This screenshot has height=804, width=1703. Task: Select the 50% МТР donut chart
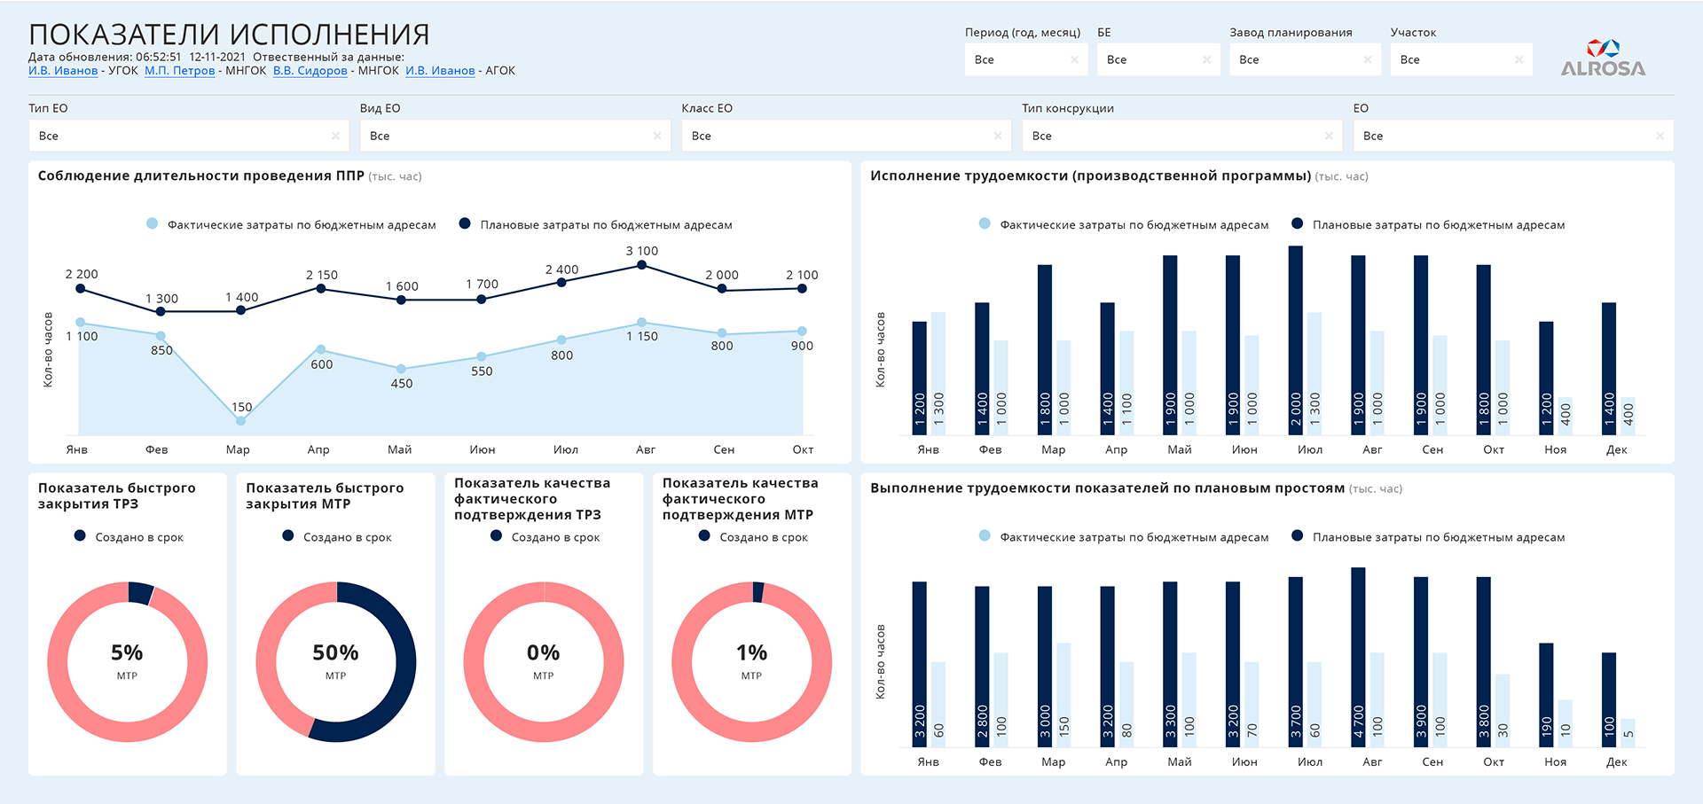pyautogui.click(x=335, y=662)
